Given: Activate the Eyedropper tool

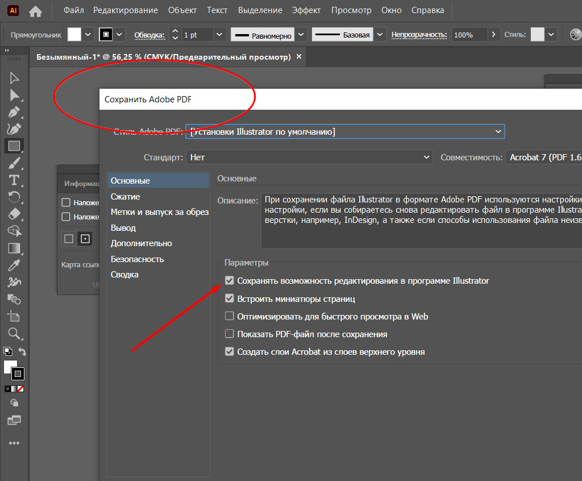Looking at the screenshot, I should [14, 266].
